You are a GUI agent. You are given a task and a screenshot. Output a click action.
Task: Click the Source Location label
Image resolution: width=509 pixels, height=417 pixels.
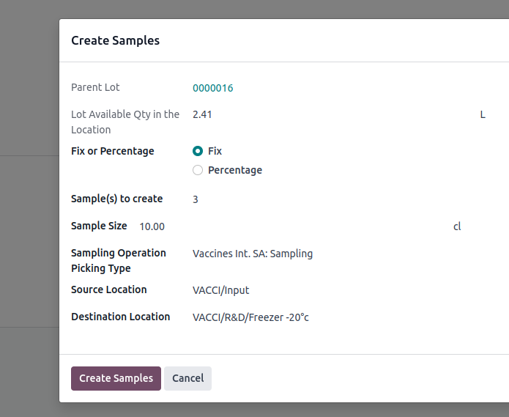pyautogui.click(x=108, y=289)
